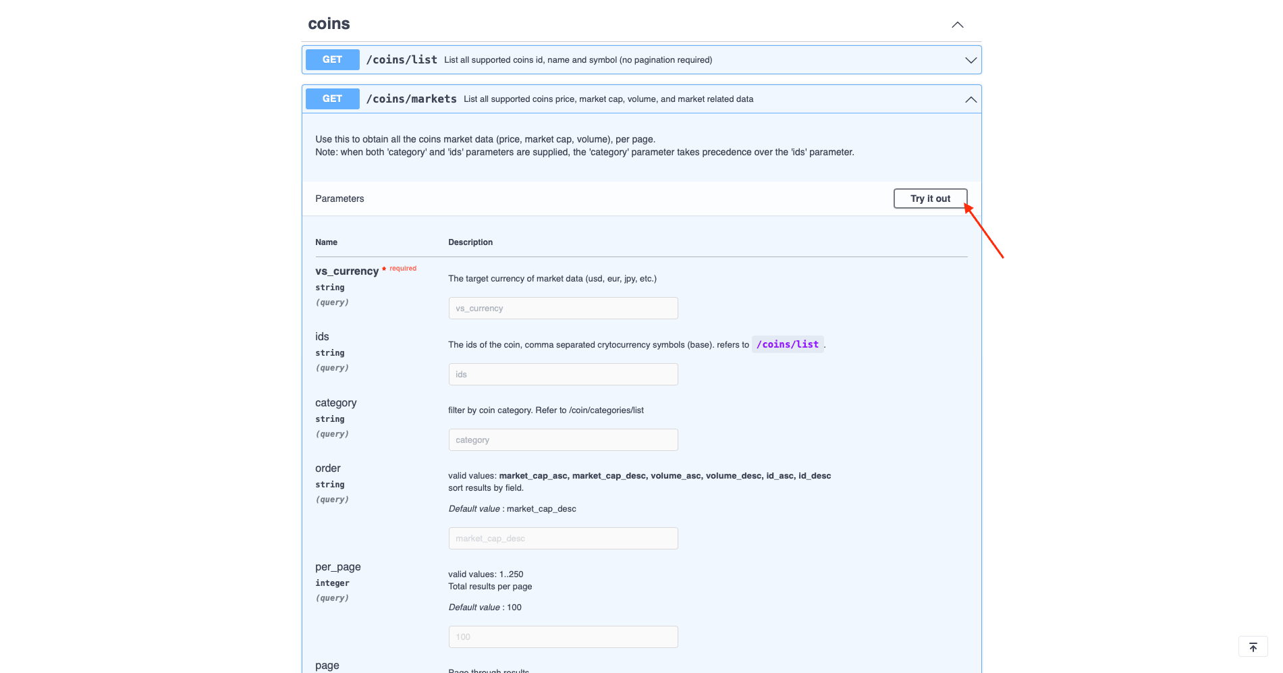
Task: Click inside the vs_currency input field
Action: point(563,308)
